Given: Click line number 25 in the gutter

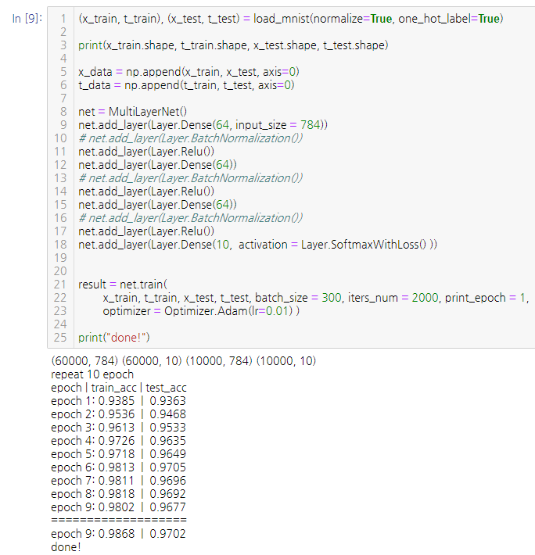Looking at the screenshot, I should [61, 338].
